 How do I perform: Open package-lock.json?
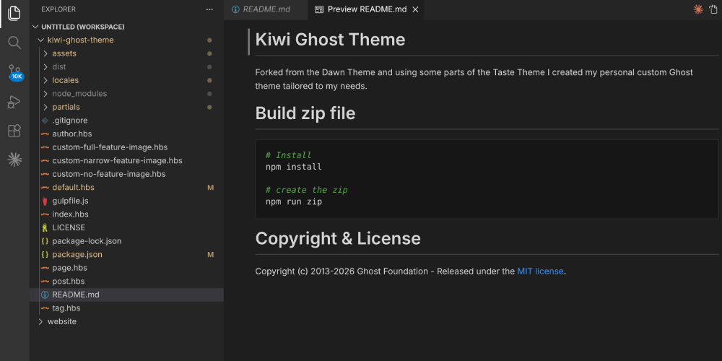point(126,241)
